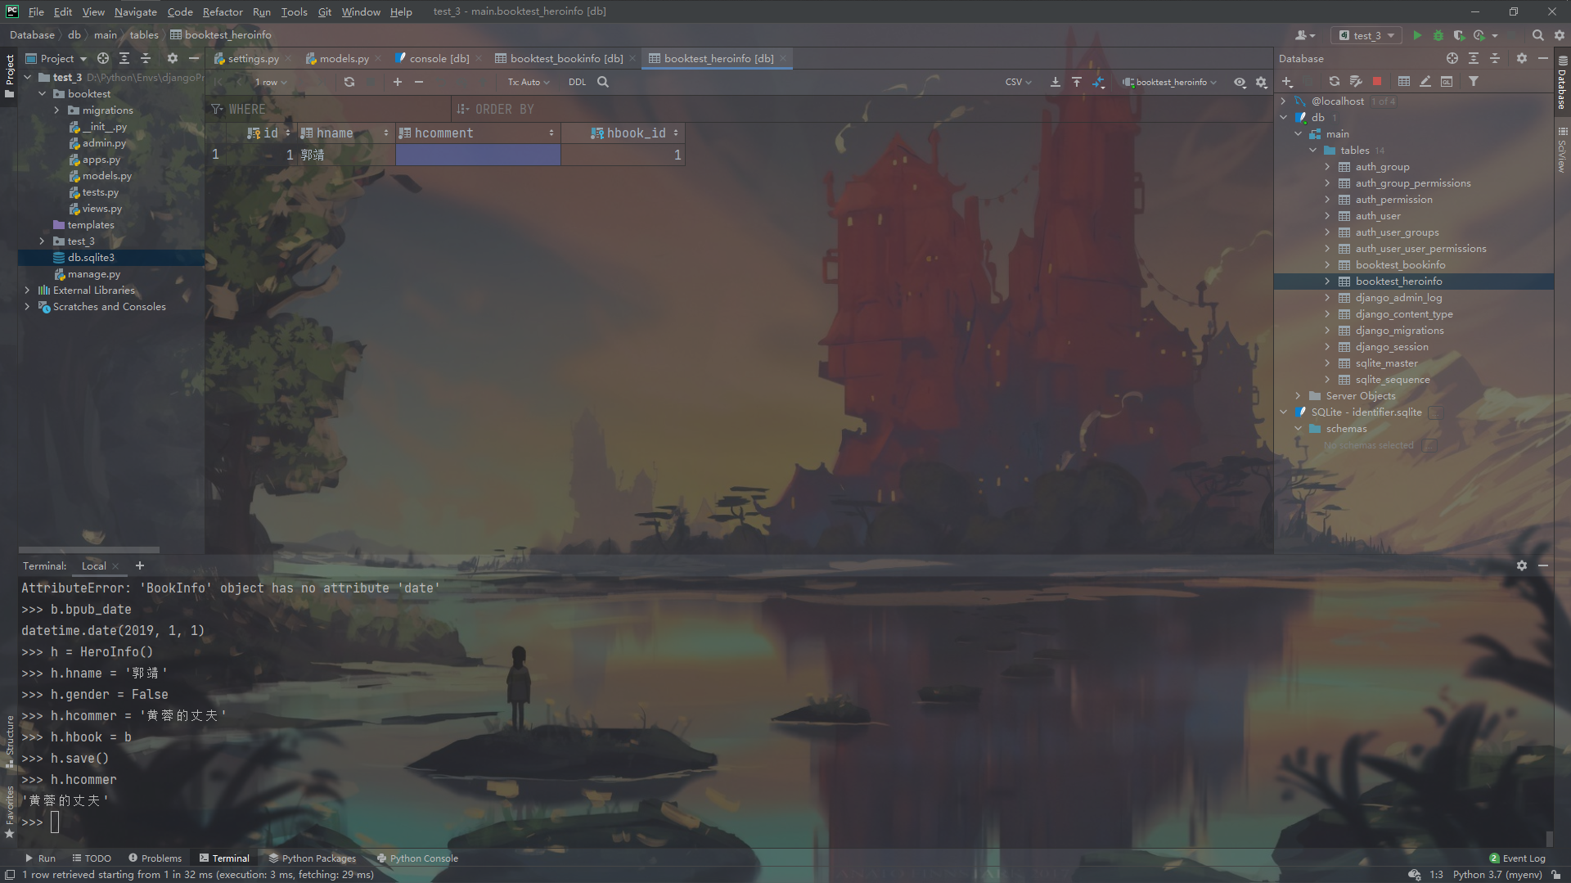Open data source properties wrench icon
Image resolution: width=1571 pixels, height=883 pixels.
[1356, 82]
